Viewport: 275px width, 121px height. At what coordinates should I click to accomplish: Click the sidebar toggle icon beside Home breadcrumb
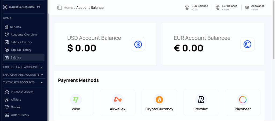coord(60,8)
